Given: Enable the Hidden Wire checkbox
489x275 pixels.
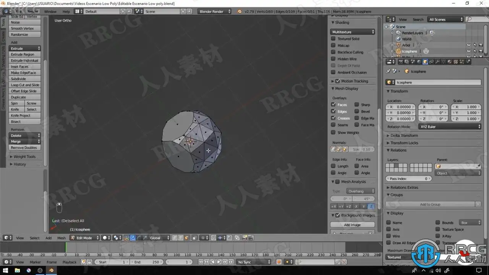Looking at the screenshot, I should coord(333,59).
